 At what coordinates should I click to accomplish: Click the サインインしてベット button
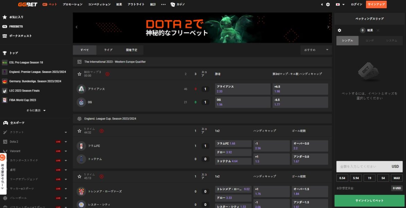(x=370, y=200)
